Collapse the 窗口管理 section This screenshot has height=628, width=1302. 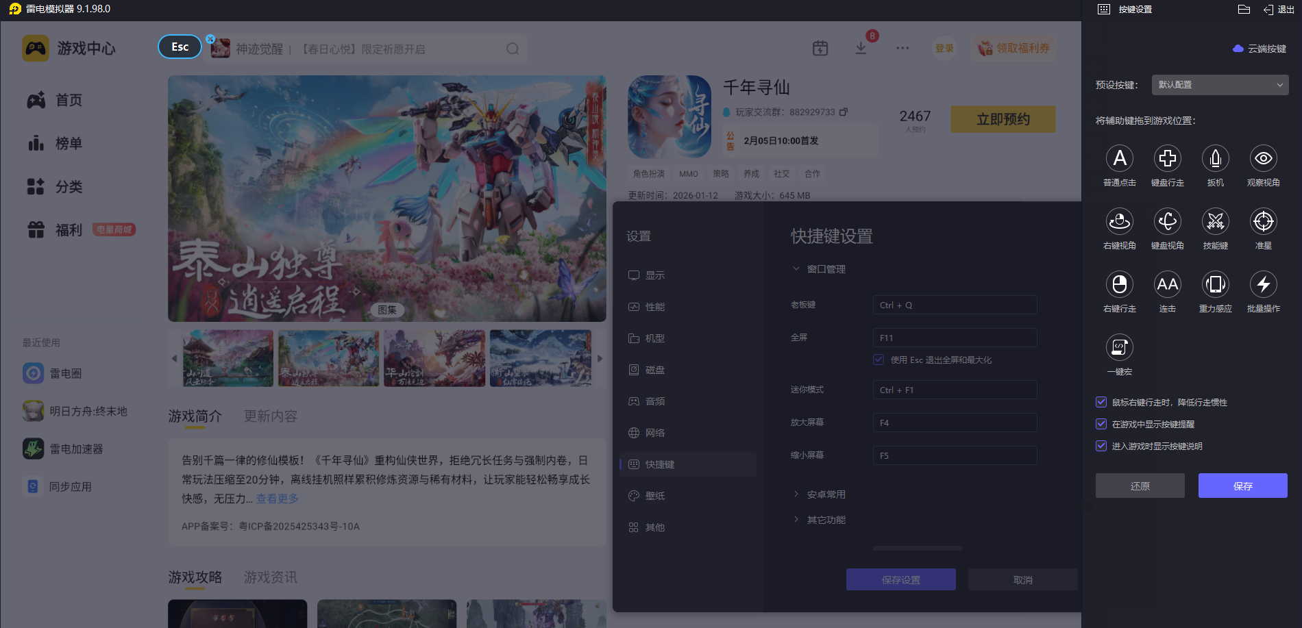[x=796, y=268]
